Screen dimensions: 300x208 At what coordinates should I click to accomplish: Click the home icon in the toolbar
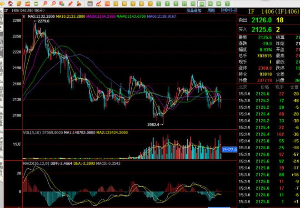pyautogui.click(x=10, y=3)
